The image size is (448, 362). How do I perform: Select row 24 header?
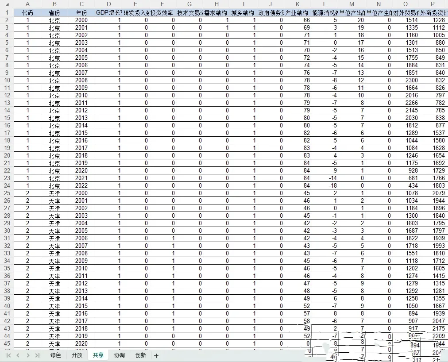[7, 185]
